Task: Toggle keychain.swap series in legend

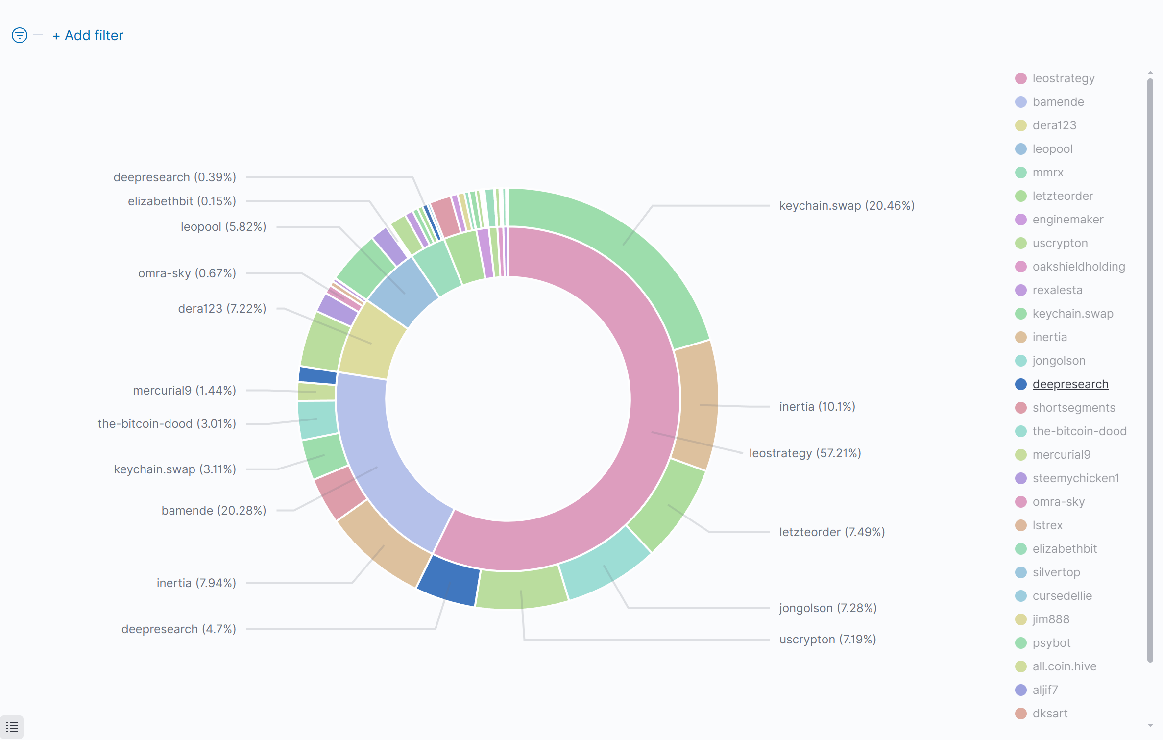Action: click(1073, 314)
